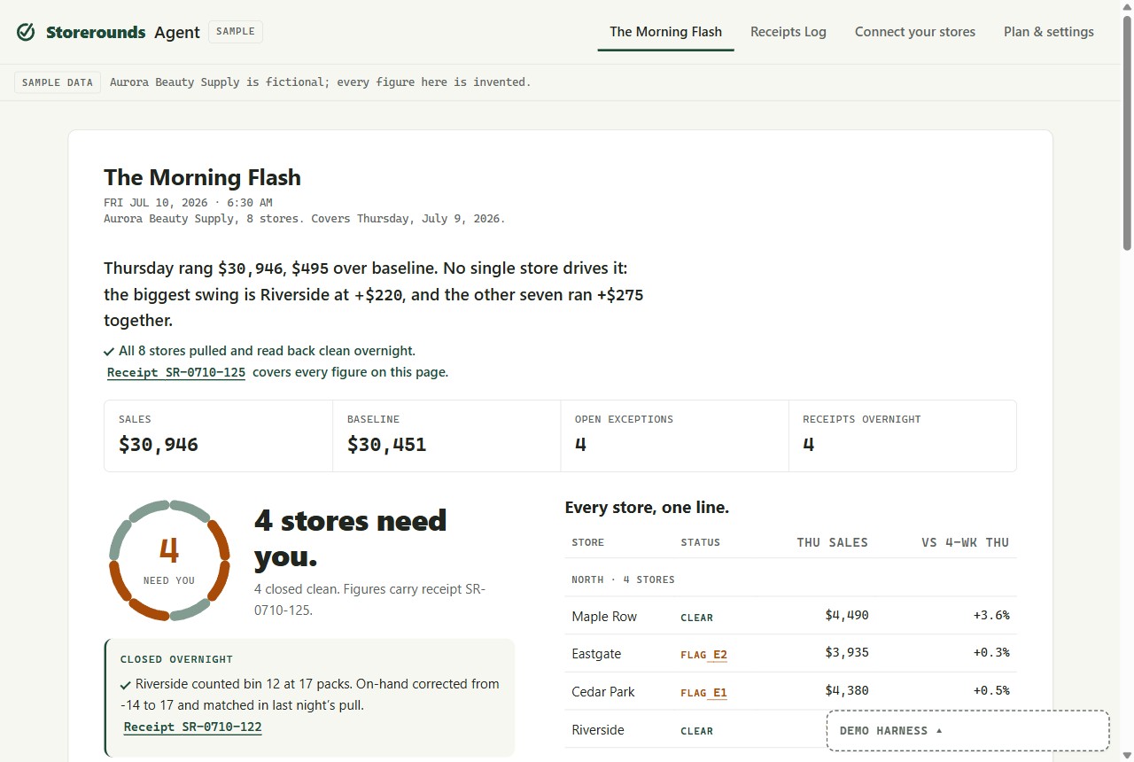Click the Open Exceptions stat card

(x=675, y=436)
